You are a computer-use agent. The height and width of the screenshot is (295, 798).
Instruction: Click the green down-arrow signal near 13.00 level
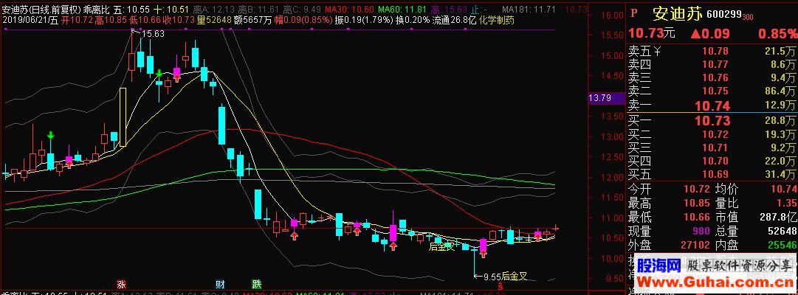point(50,135)
